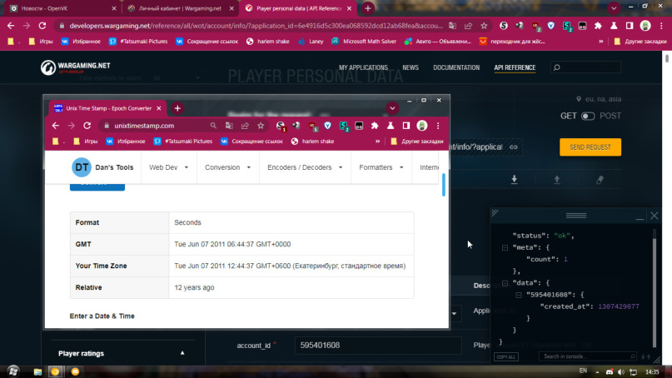
Task: Toggle the GET / POST request switch
Action: [588, 116]
